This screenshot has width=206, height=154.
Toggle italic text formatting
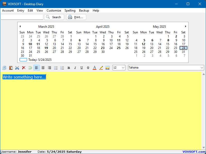75,68
